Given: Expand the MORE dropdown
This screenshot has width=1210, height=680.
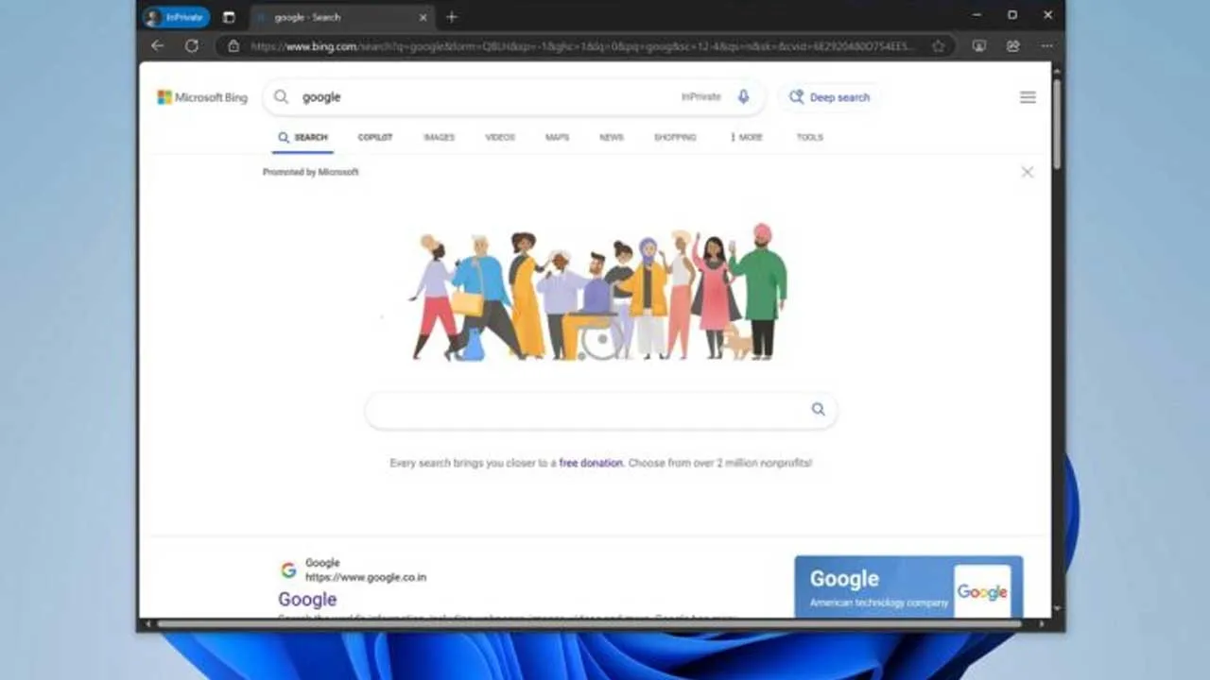Looking at the screenshot, I should tap(747, 138).
